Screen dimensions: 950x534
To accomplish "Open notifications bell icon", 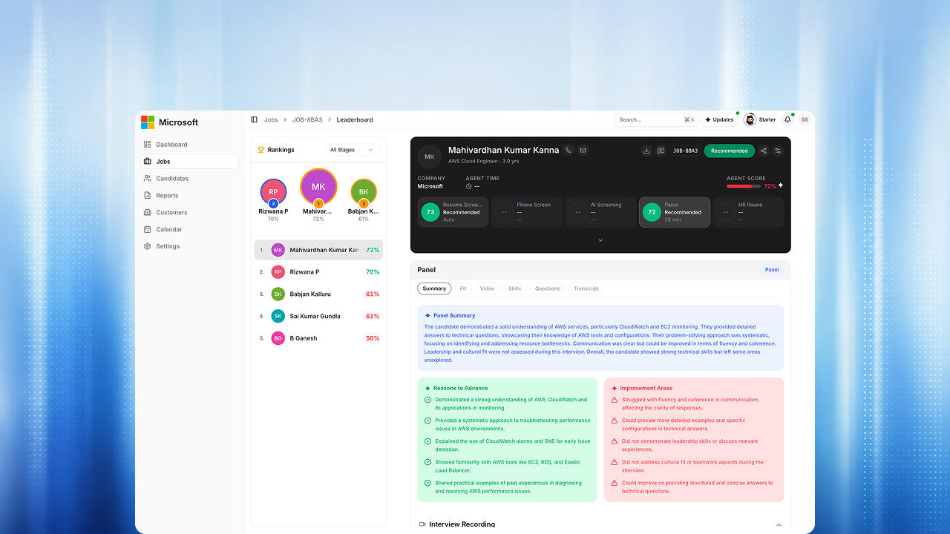I will [x=787, y=119].
